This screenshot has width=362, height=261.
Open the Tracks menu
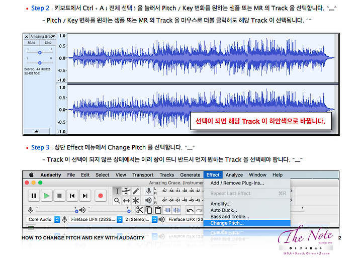pyautogui.click(x=167, y=175)
